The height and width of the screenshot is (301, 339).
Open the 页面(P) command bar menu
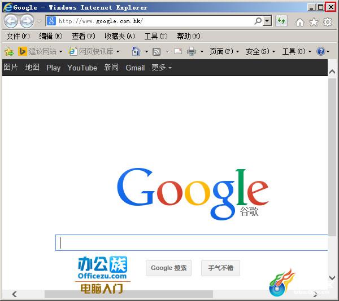tap(224, 51)
